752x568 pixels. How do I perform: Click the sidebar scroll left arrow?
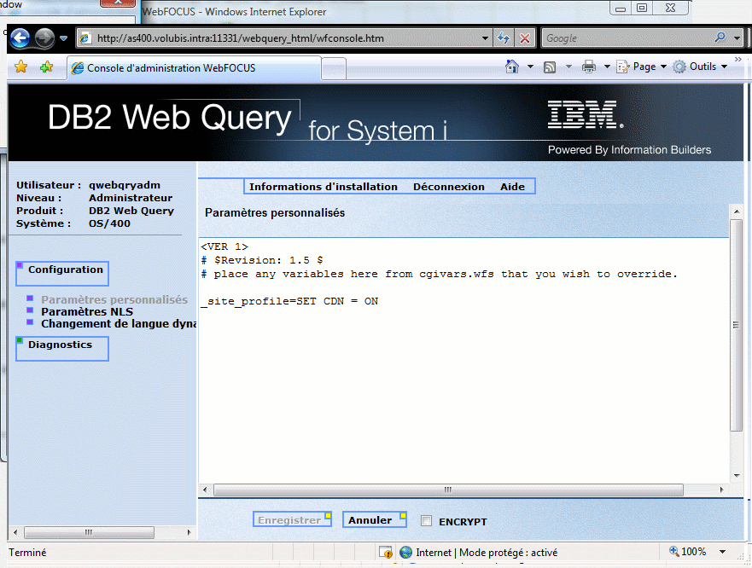point(15,532)
